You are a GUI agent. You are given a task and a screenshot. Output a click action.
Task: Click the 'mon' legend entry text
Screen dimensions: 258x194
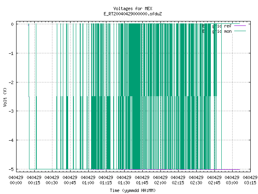[x=228, y=31]
